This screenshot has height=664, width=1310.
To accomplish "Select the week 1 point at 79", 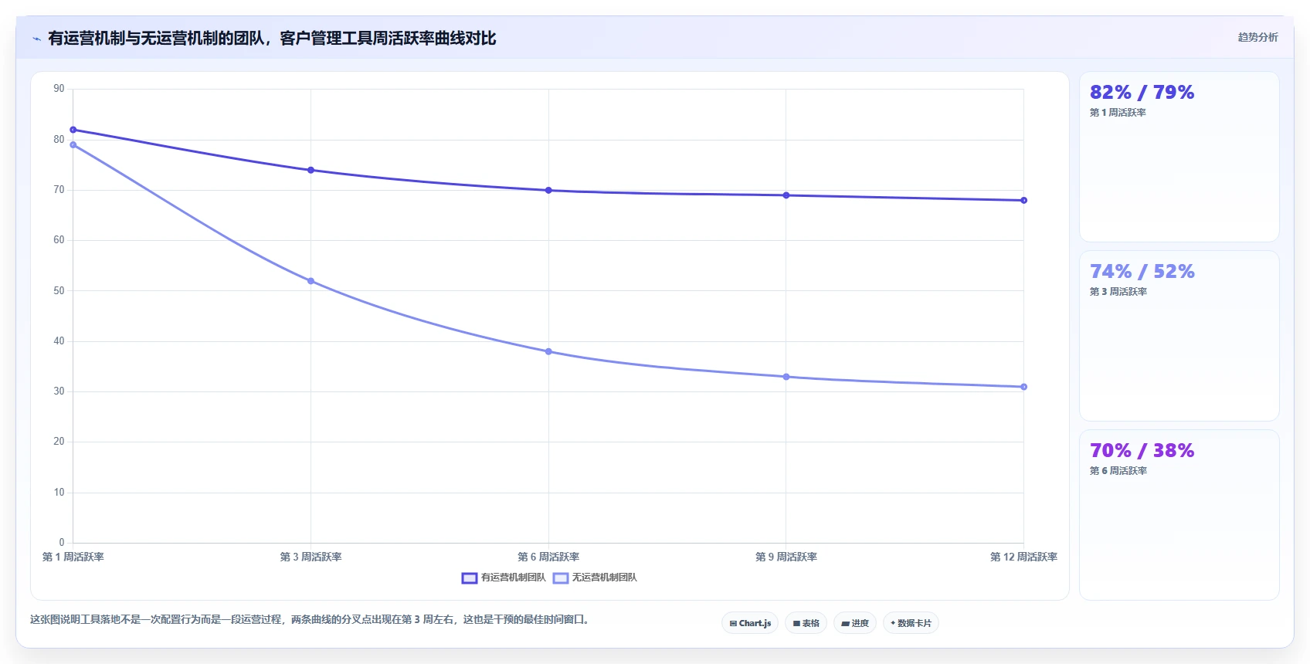I will pyautogui.click(x=73, y=145).
